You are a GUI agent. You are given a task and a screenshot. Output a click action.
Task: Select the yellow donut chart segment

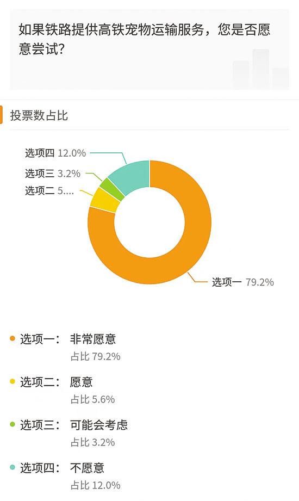(x=104, y=201)
